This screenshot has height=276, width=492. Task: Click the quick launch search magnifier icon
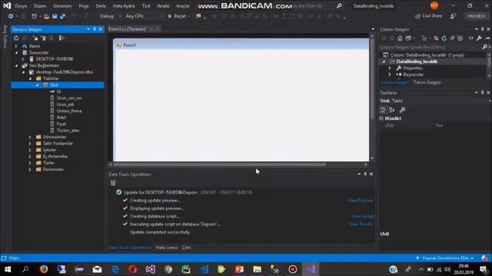[339, 5]
